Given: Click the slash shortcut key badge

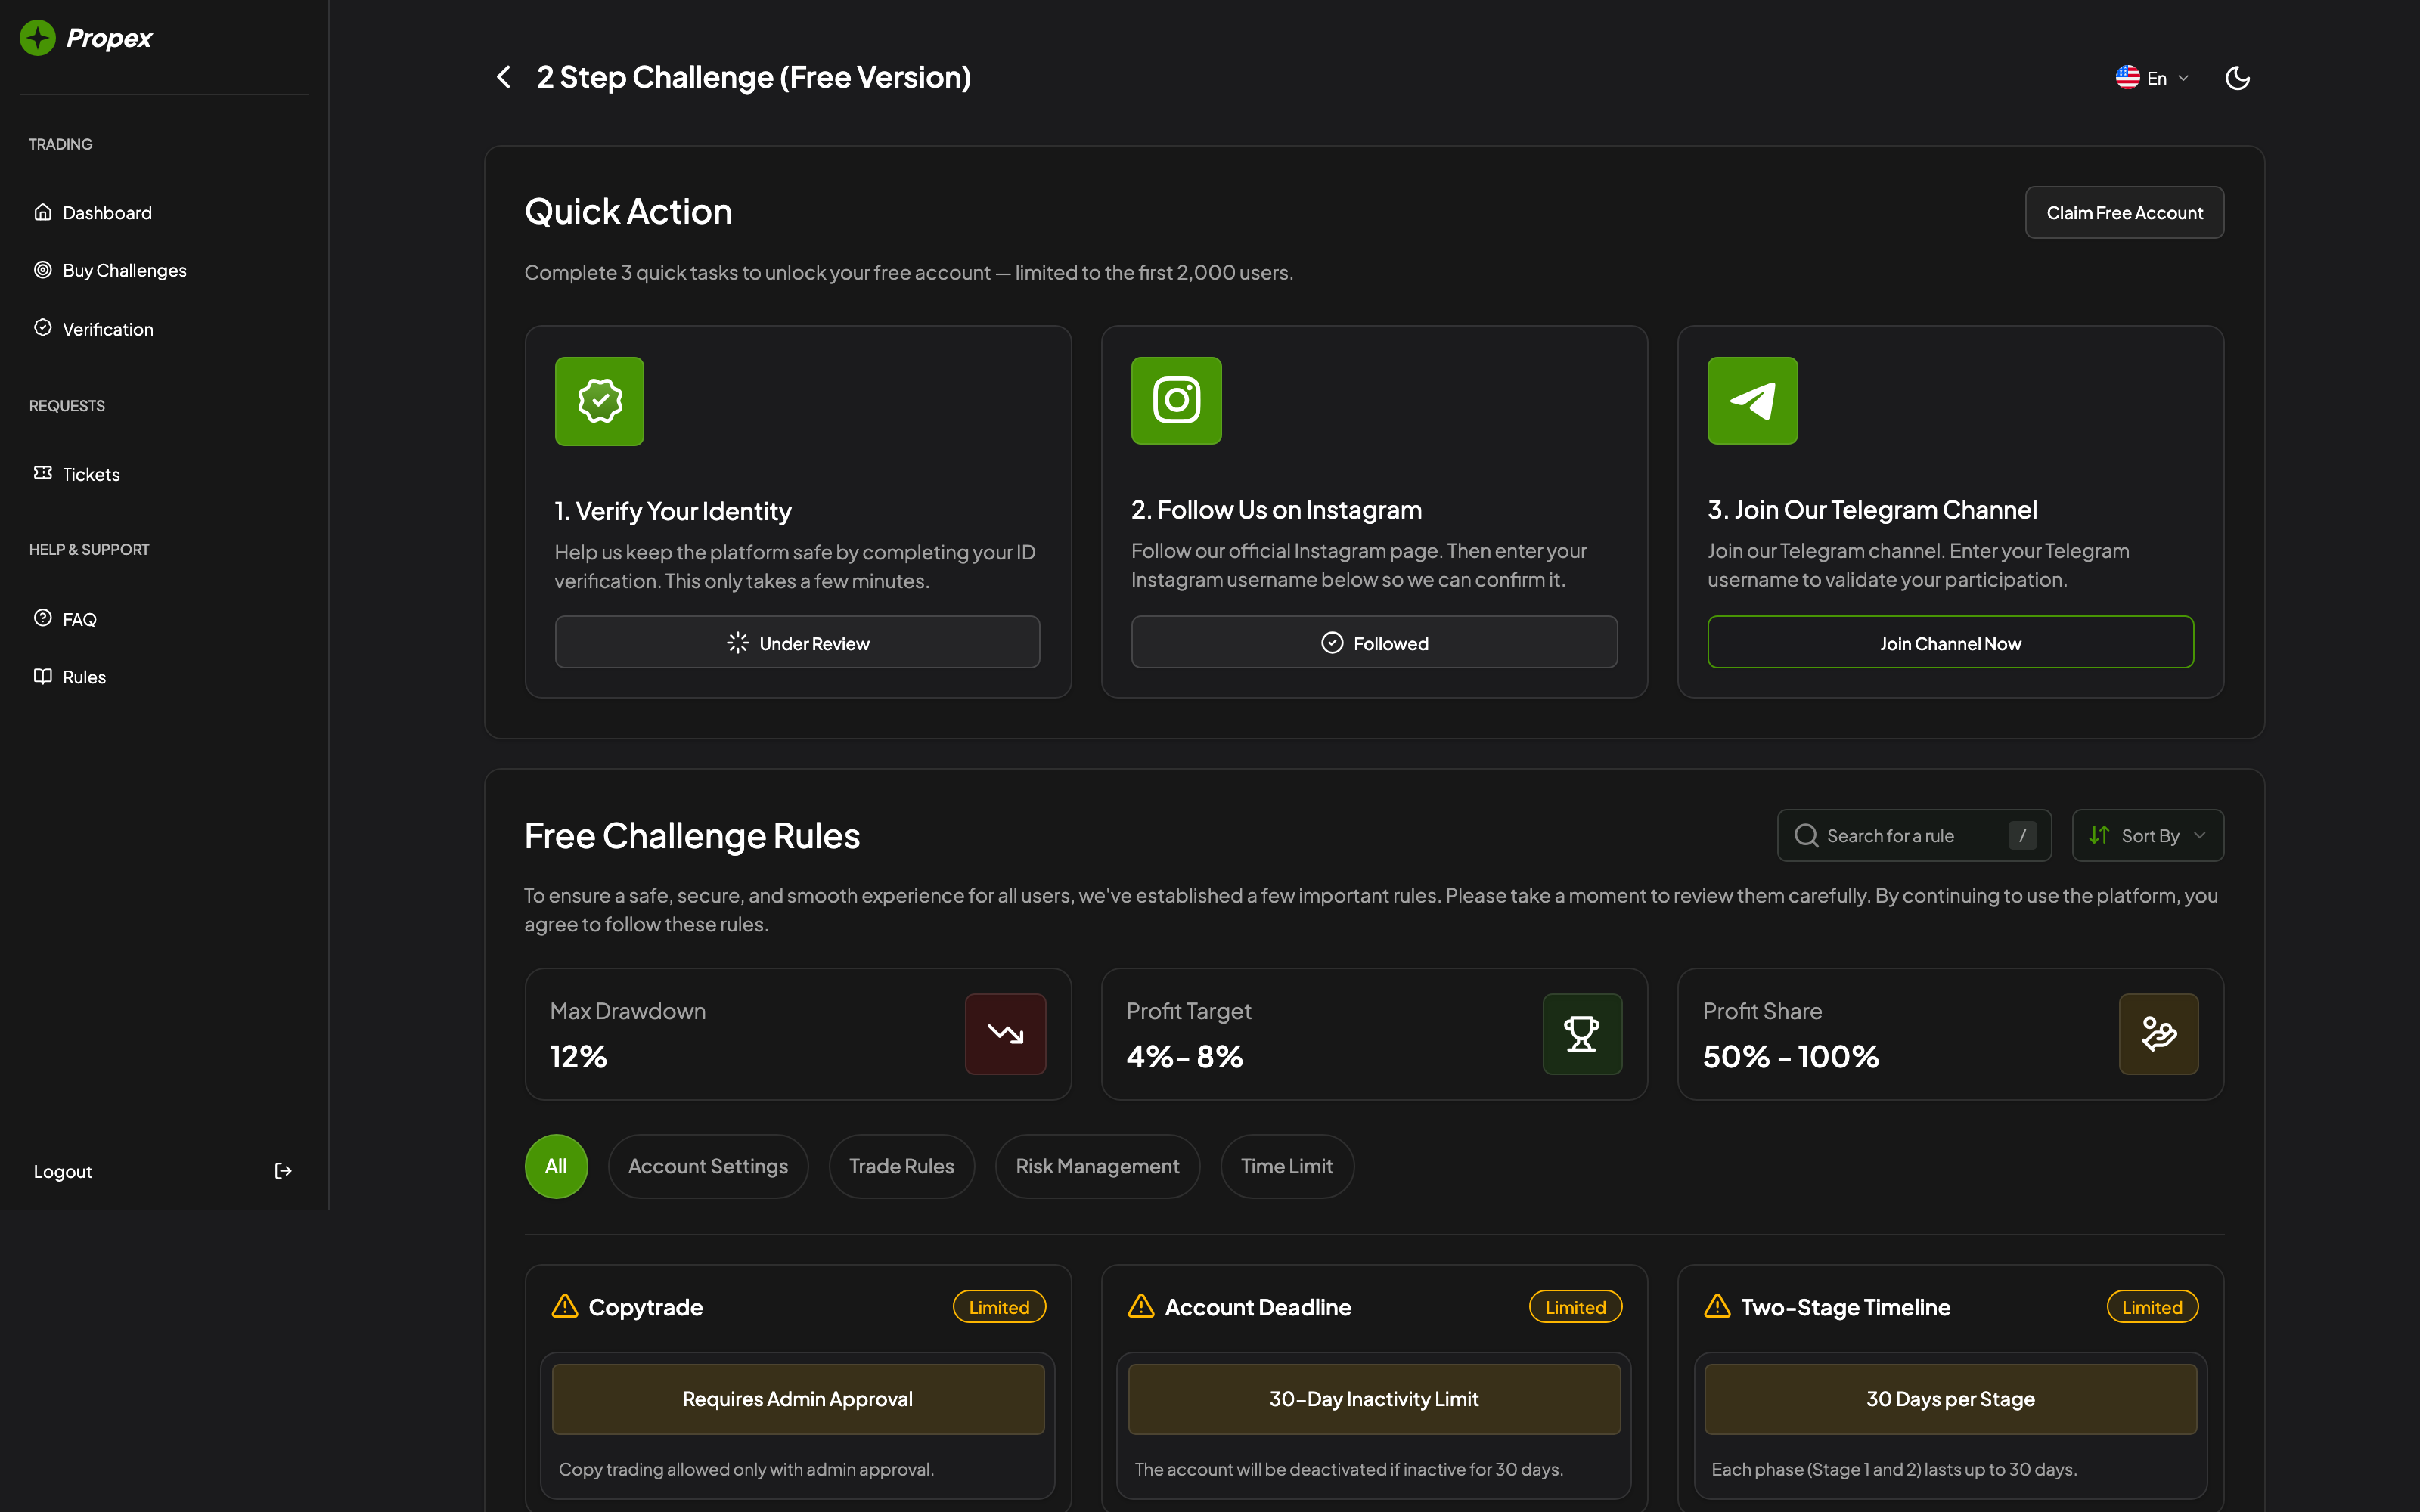Looking at the screenshot, I should pos(2022,835).
